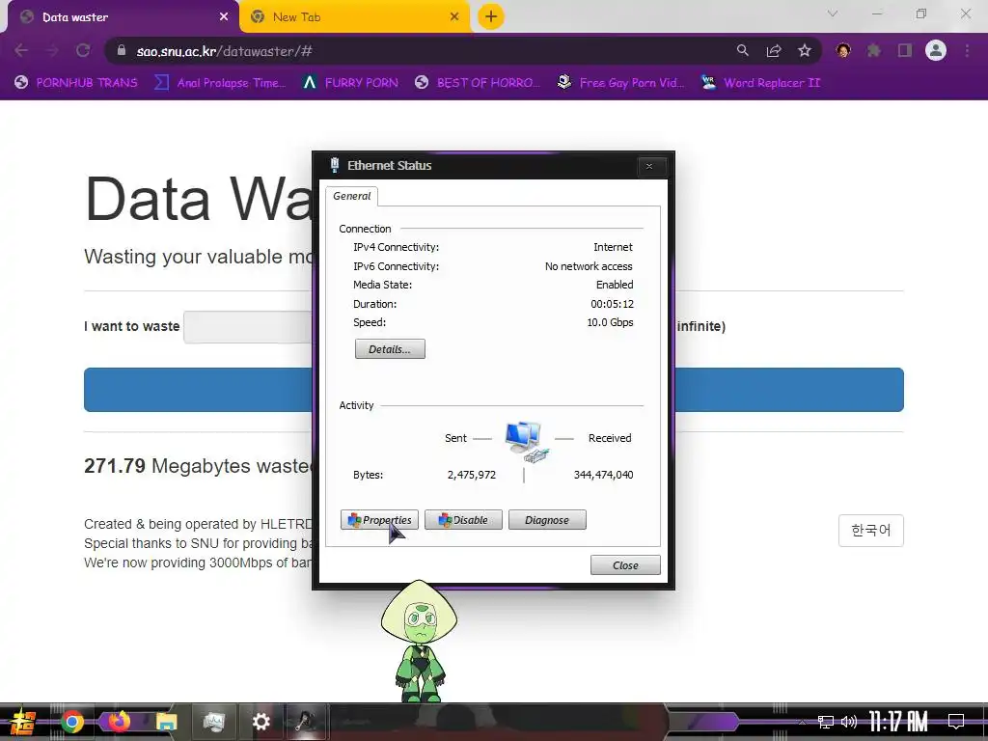Select the 00:05:12 duration value
988x741 pixels.
coord(612,304)
